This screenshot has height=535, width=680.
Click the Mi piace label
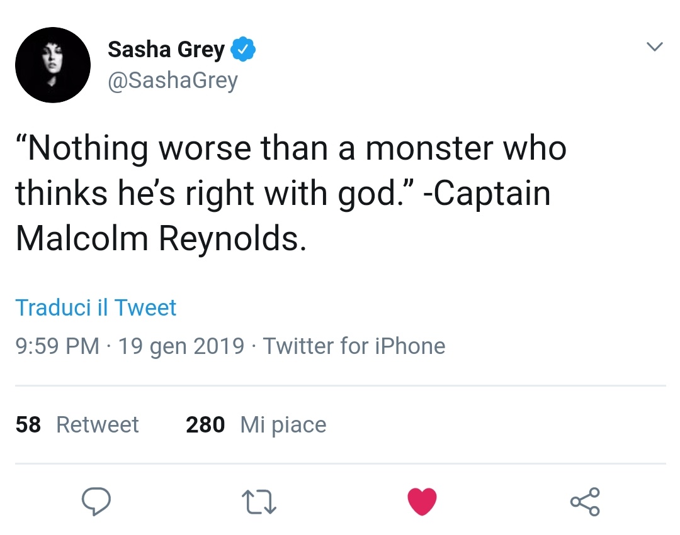283,425
